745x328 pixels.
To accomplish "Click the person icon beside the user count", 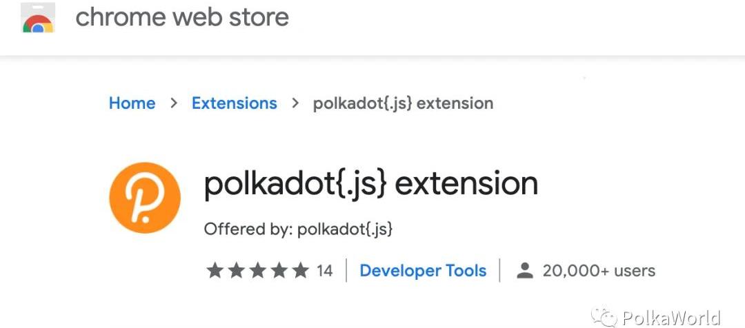I will tap(525, 271).
